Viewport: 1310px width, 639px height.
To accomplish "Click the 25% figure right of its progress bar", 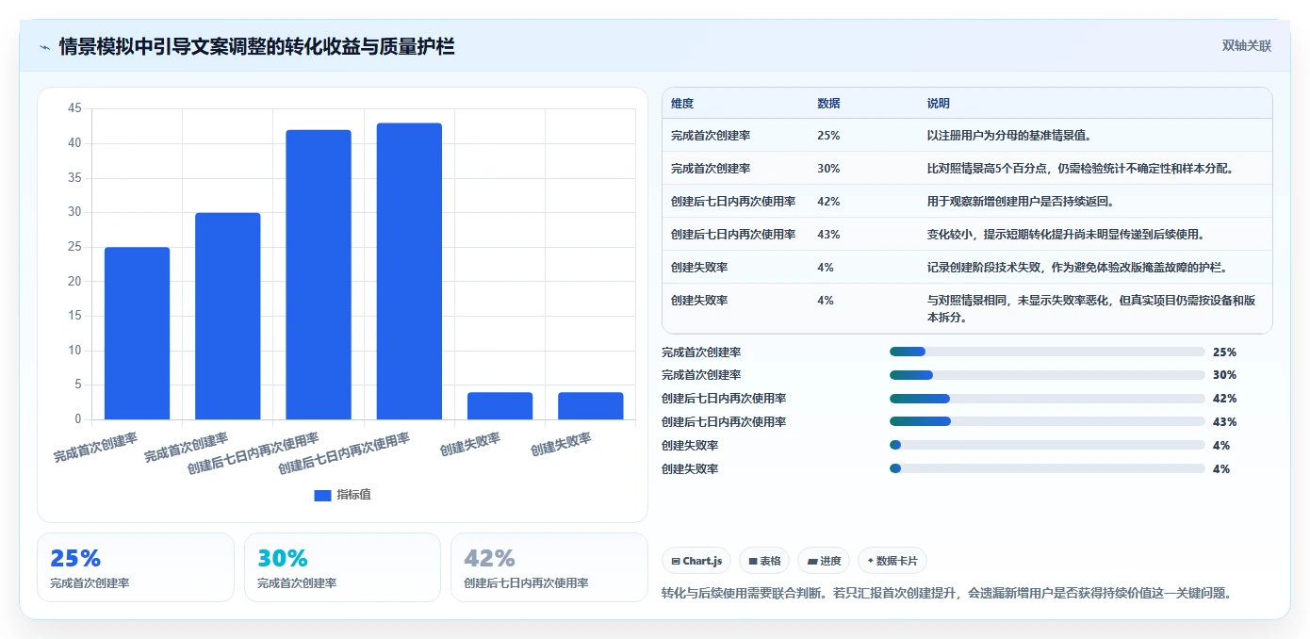I will [1224, 352].
